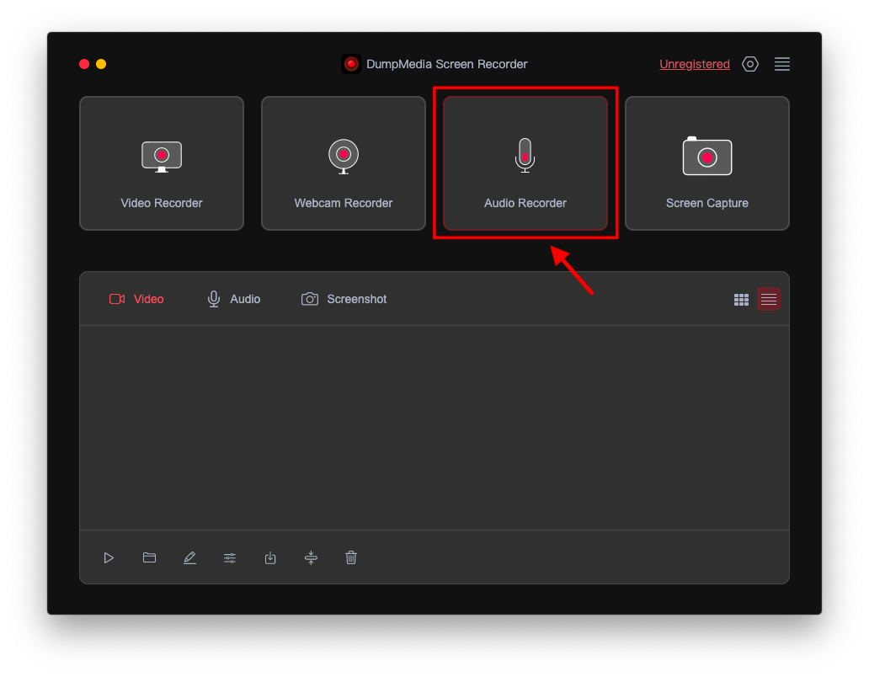
Task: Open the recordings folder icon
Action: click(149, 557)
